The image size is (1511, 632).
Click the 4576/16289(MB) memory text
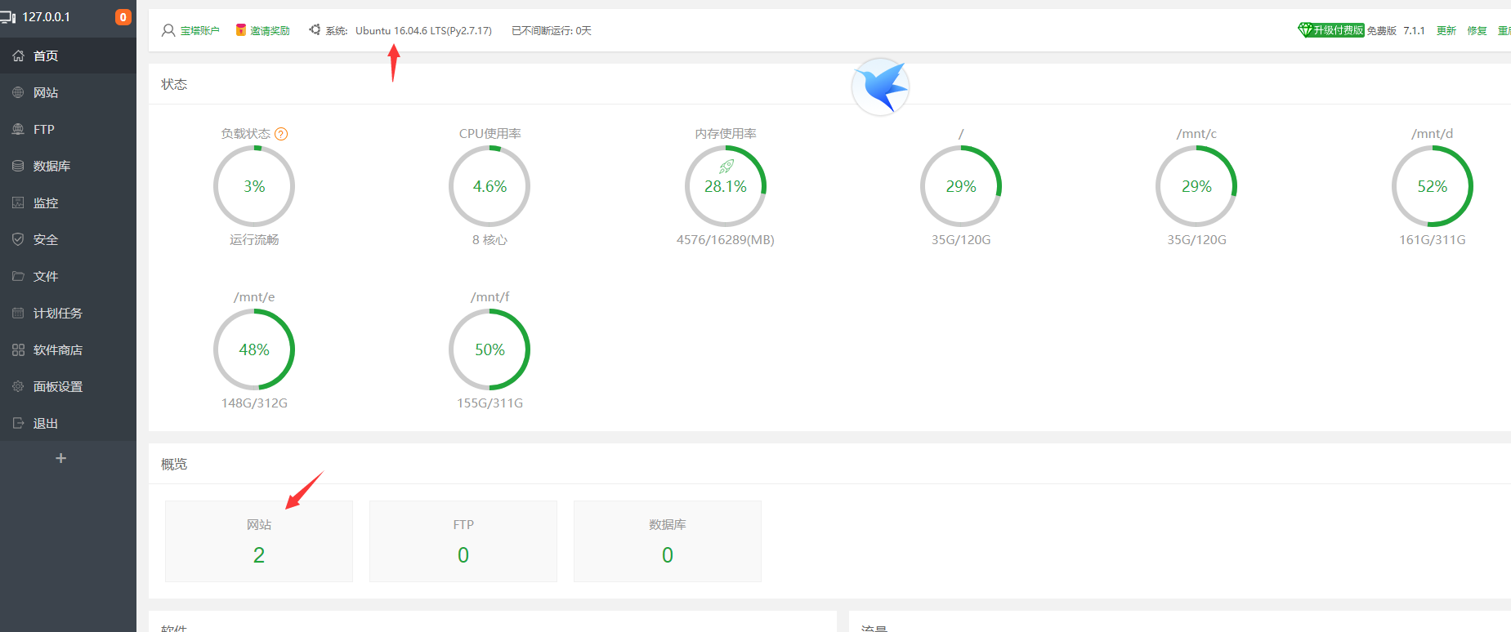click(x=726, y=240)
